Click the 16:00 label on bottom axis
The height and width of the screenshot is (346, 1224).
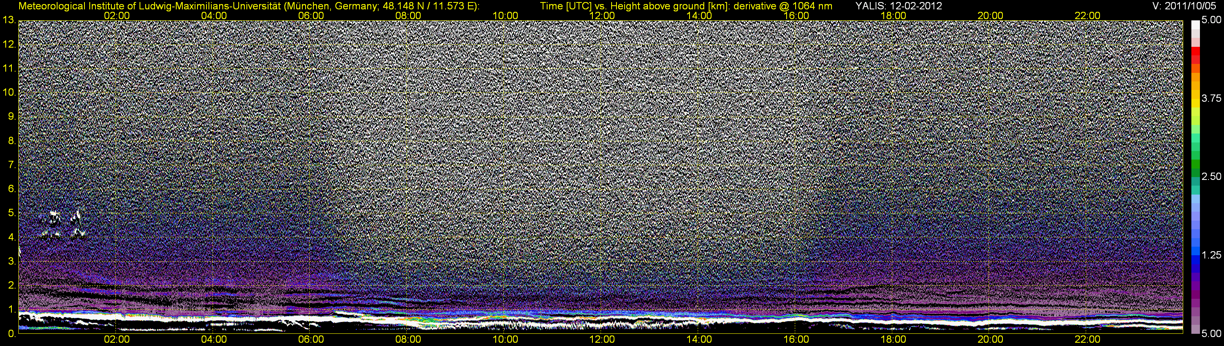point(796,340)
